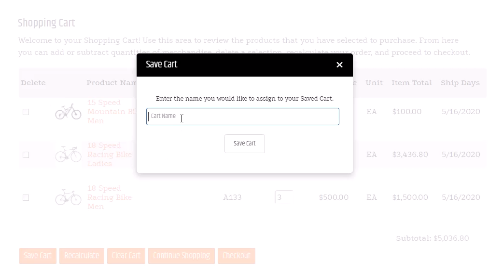Image resolution: width=503 pixels, height=274 pixels.
Task: Click the Ship Days column header
Action: tap(460, 83)
